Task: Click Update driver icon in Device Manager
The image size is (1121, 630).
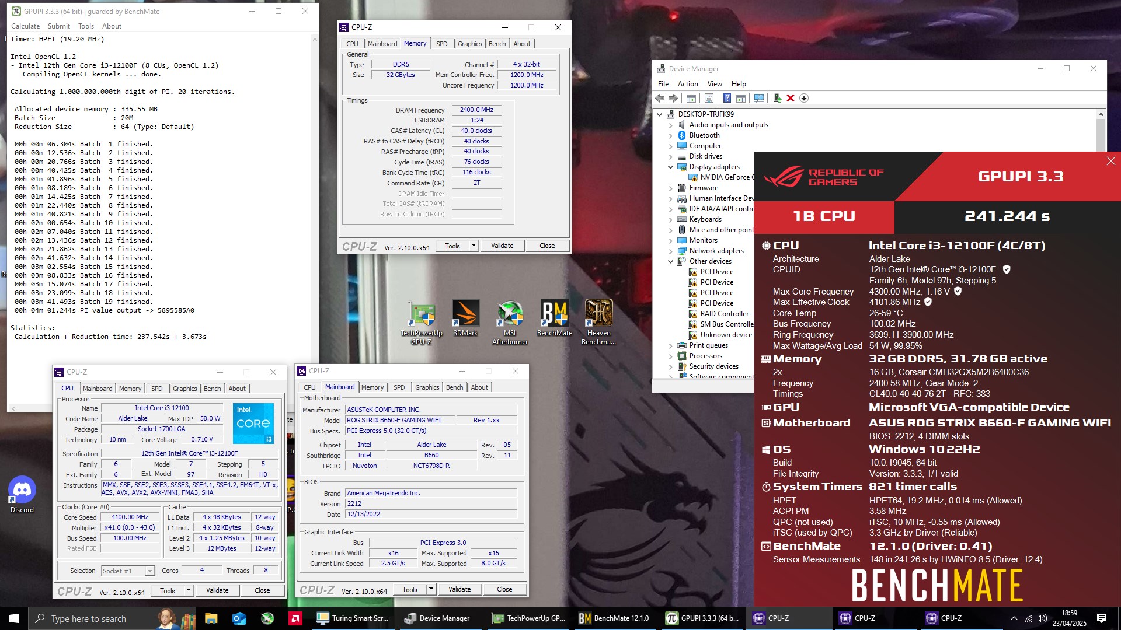Action: (x=777, y=98)
